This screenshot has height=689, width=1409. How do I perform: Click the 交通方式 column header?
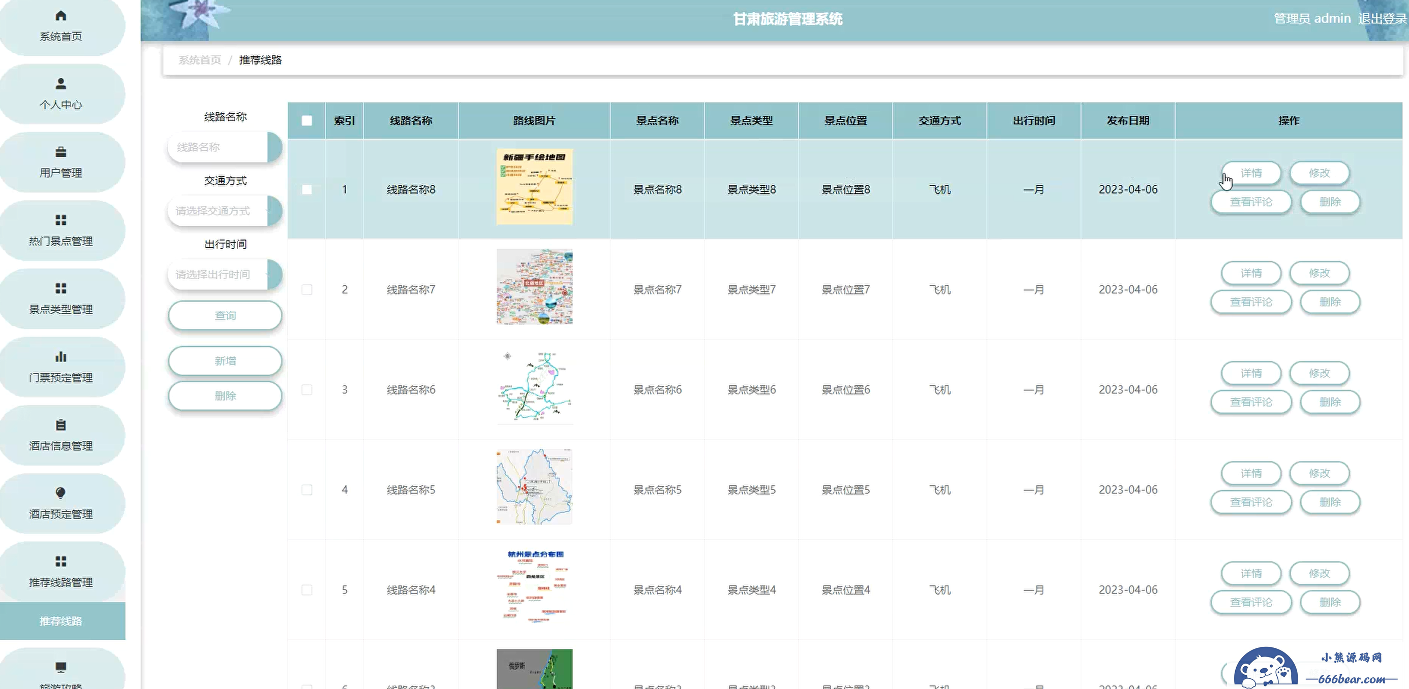[940, 120]
